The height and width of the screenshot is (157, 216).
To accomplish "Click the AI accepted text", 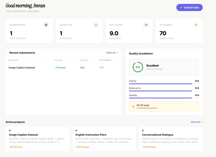I will coord(66,38).
